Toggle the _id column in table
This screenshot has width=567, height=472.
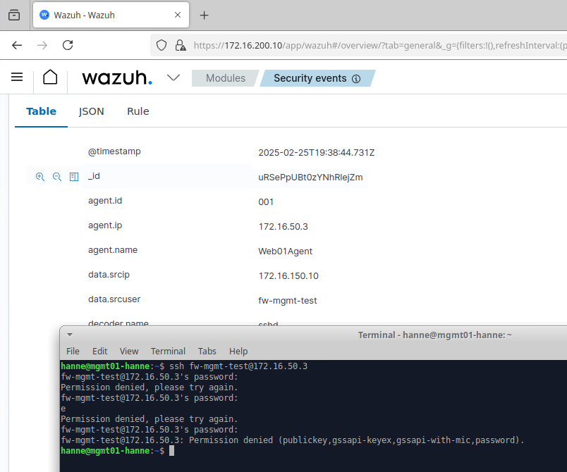pyautogui.click(x=74, y=177)
